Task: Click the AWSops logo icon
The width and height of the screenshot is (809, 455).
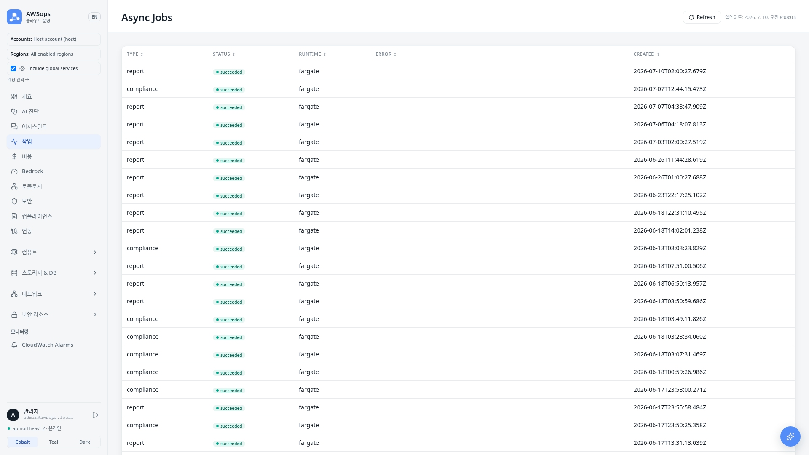Action: point(14,17)
